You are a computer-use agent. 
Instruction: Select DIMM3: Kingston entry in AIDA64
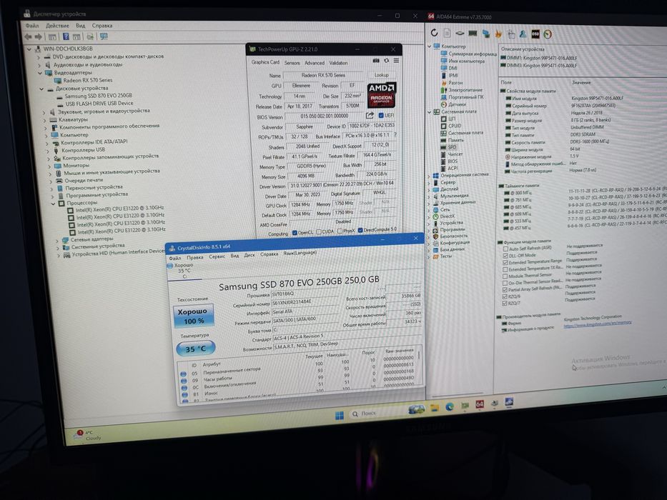click(x=538, y=66)
